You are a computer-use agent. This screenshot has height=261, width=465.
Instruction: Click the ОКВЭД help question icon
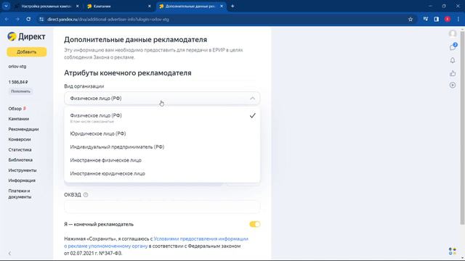[x=86, y=195]
